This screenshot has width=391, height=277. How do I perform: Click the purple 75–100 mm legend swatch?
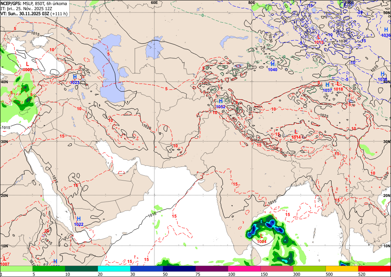tap(212, 268)
